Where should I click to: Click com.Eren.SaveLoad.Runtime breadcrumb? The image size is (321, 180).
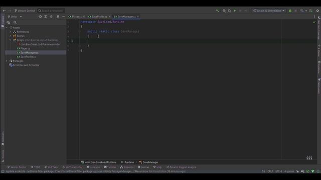click(x=99, y=162)
